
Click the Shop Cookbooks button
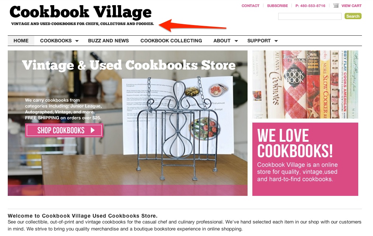(x=64, y=130)
